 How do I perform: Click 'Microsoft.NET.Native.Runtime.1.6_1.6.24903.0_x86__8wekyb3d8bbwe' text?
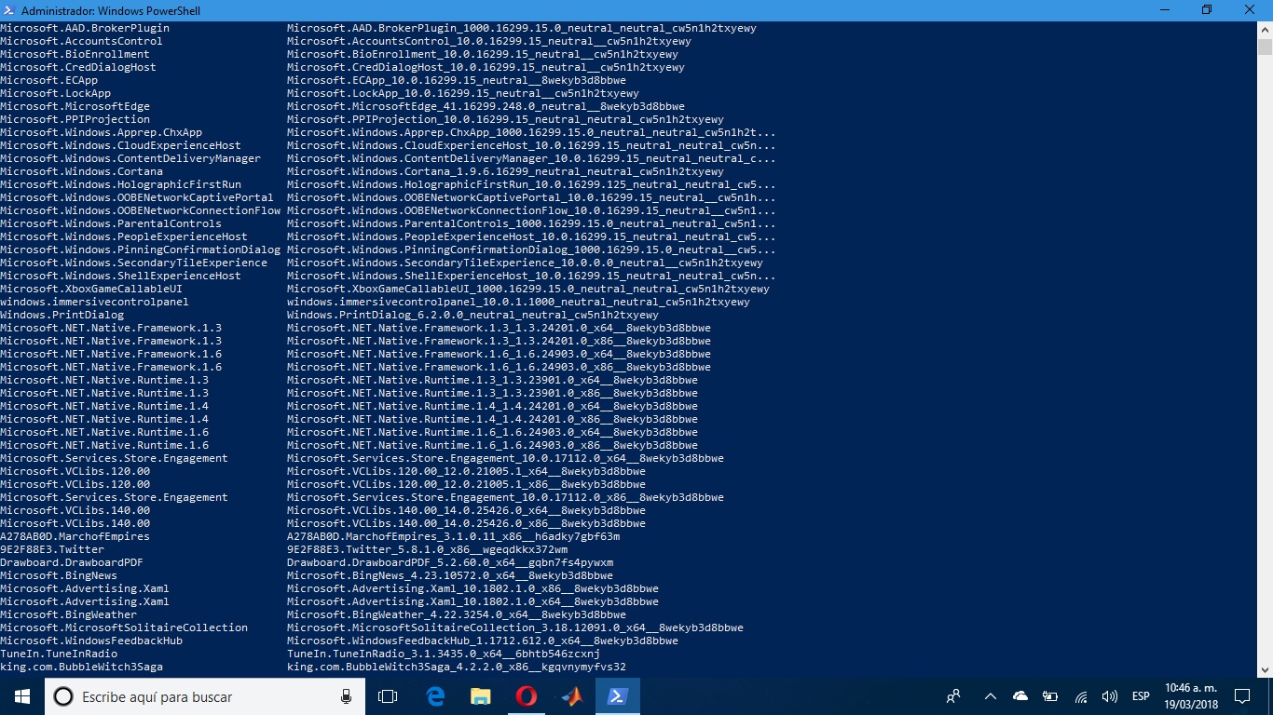click(492, 445)
